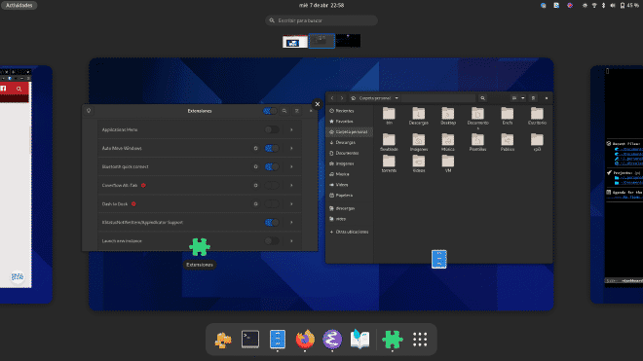
Task: Click search icon in Extensiones header
Action: coord(284,111)
